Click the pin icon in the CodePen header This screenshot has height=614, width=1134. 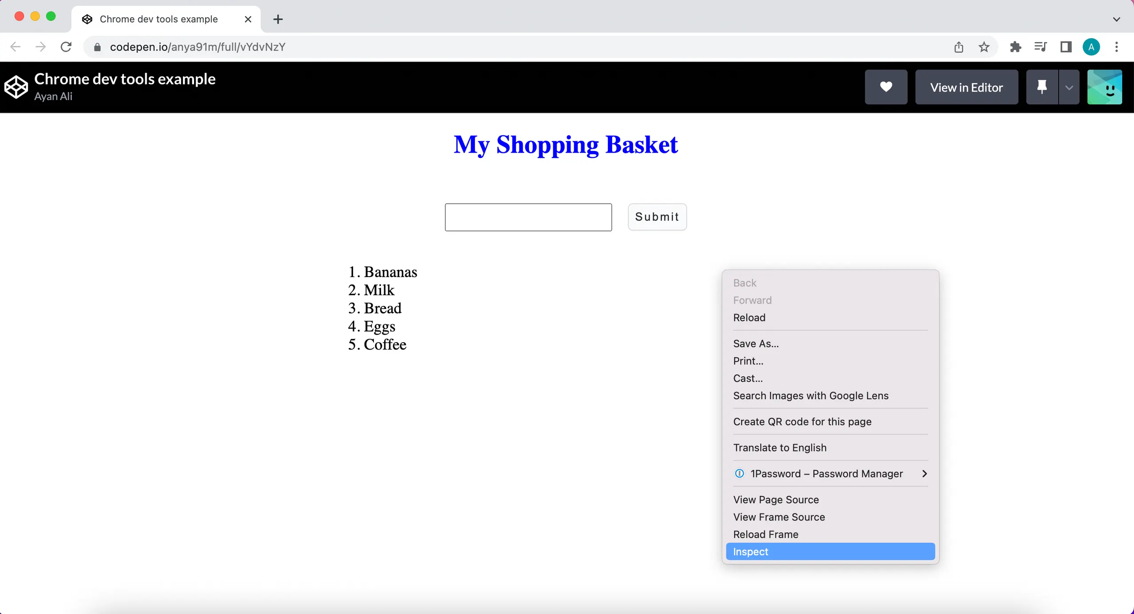pos(1042,87)
